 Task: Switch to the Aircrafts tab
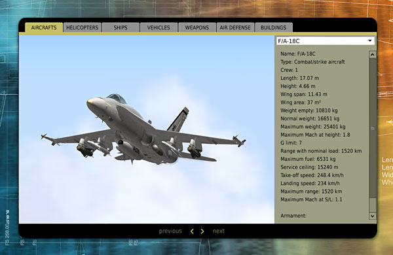[44, 27]
